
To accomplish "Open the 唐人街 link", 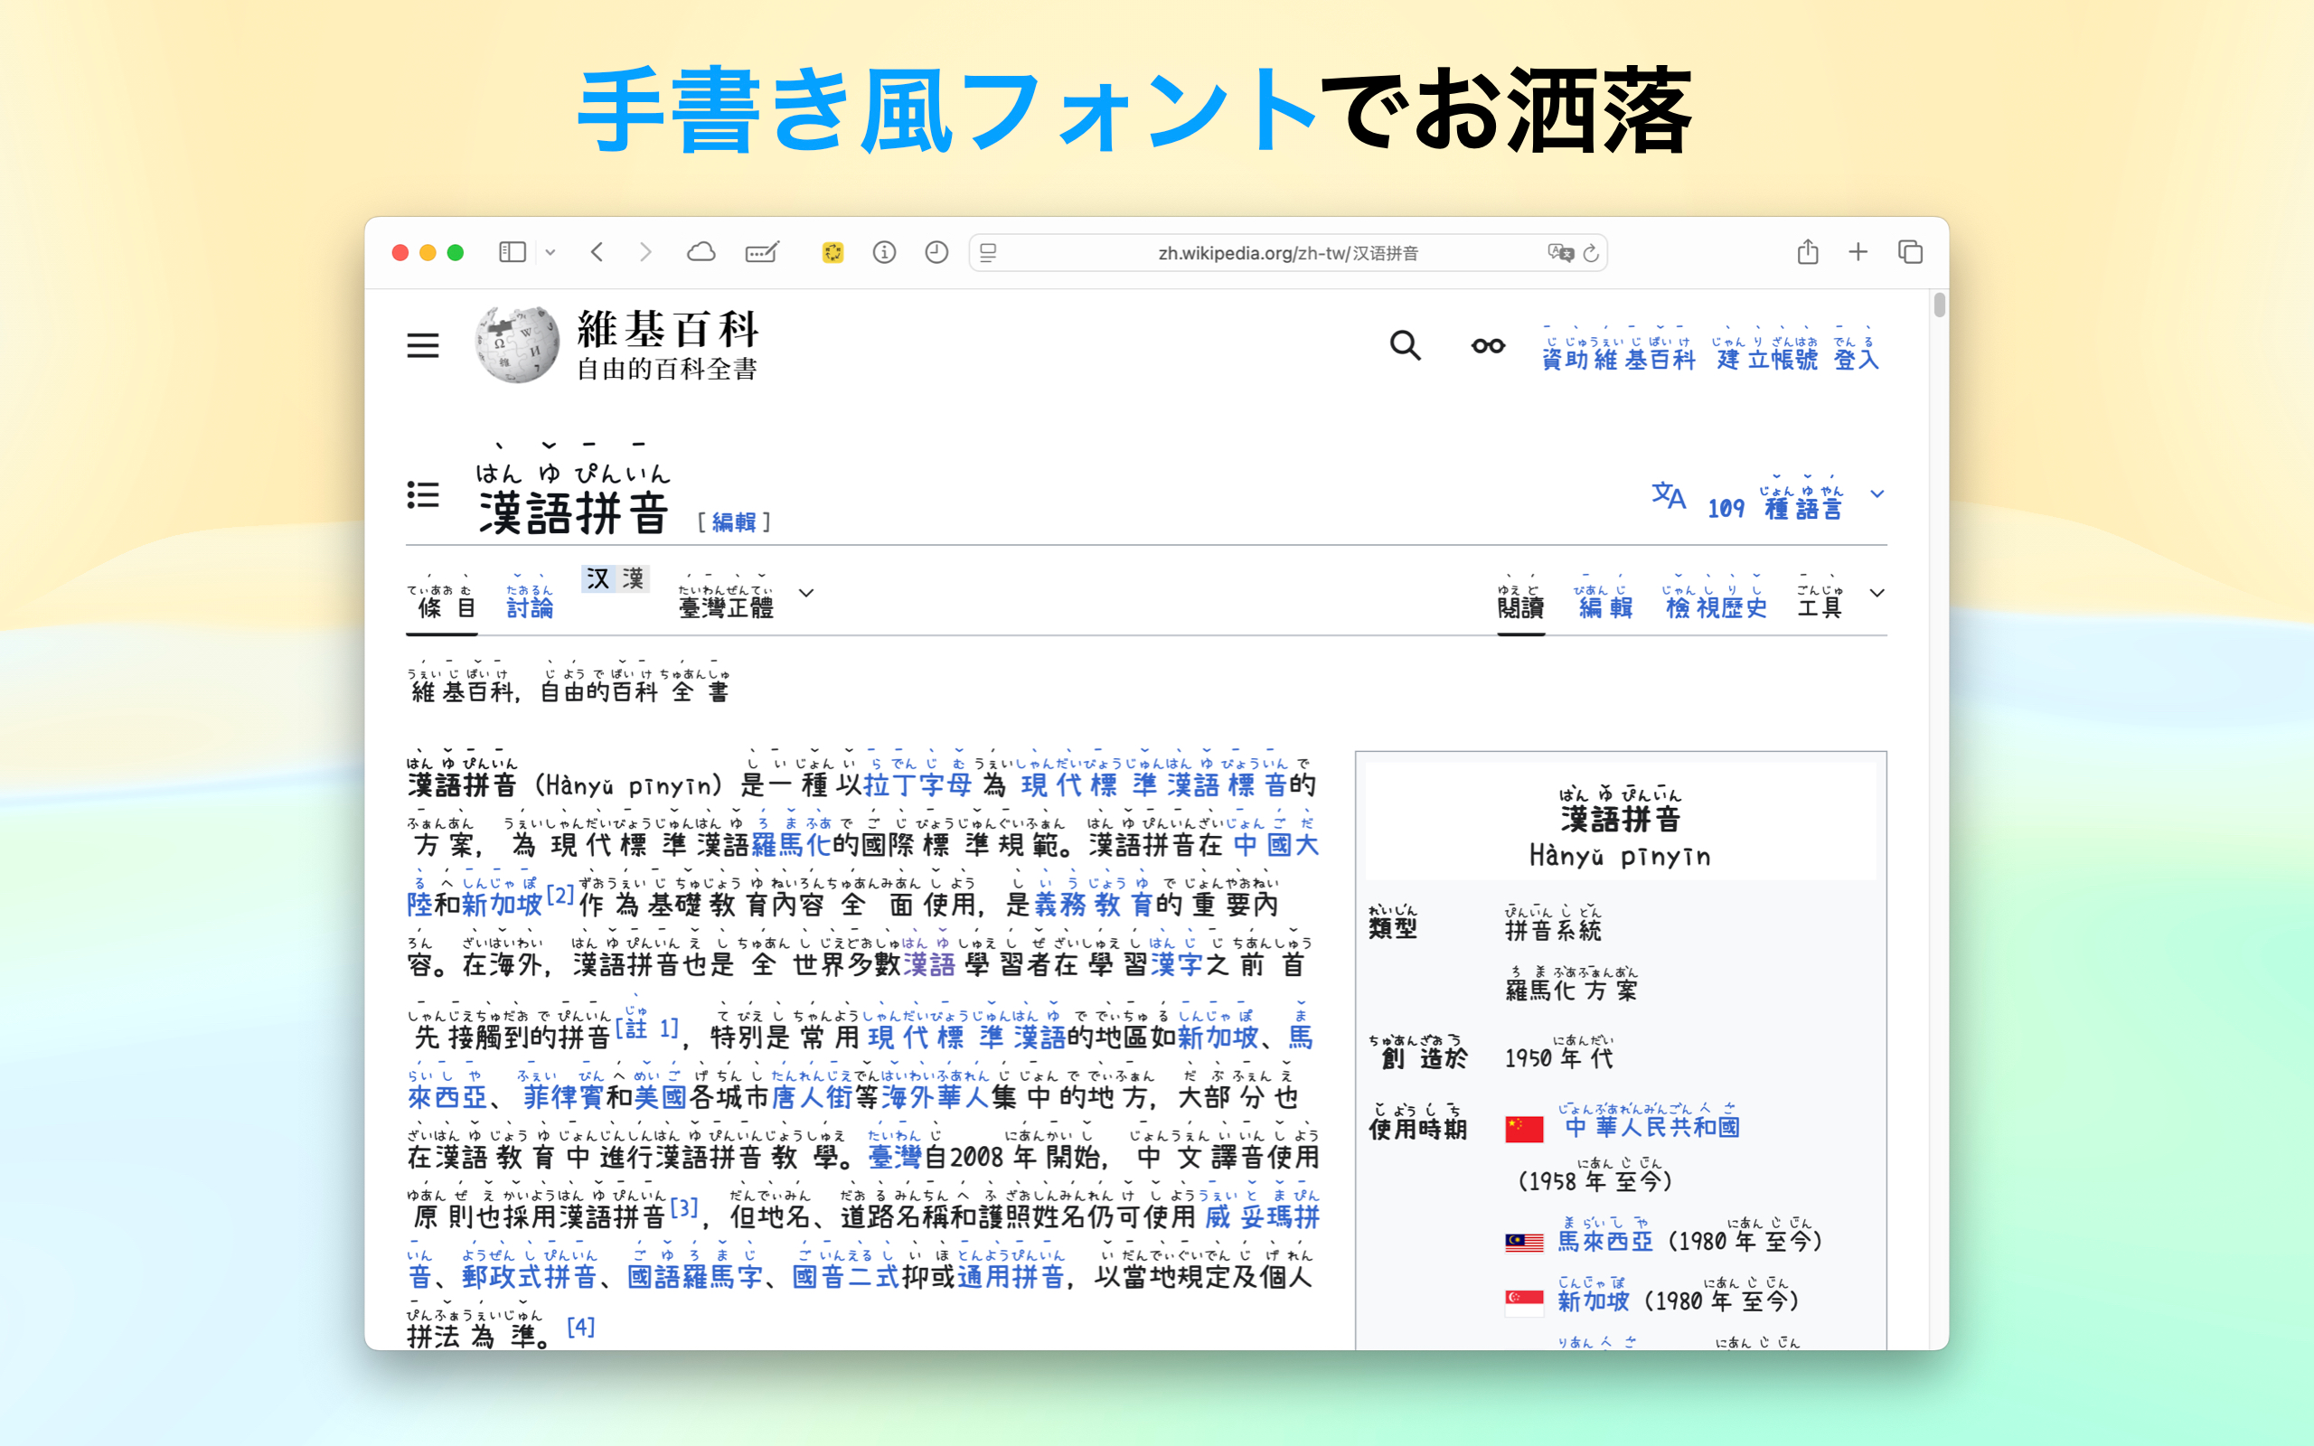I will (812, 1097).
